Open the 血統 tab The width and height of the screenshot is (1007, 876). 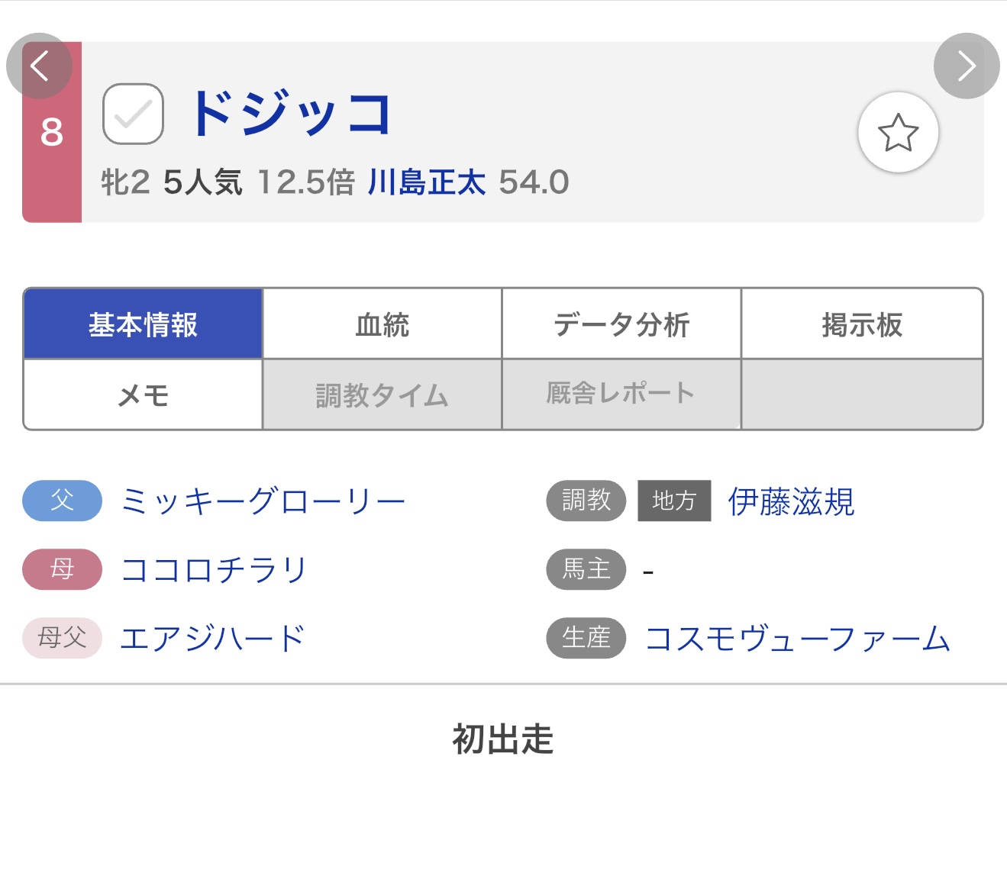pyautogui.click(x=382, y=324)
